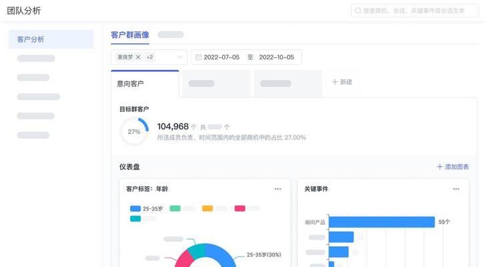Toggle the pink legend swatch
The image size is (486, 267).
(240, 208)
